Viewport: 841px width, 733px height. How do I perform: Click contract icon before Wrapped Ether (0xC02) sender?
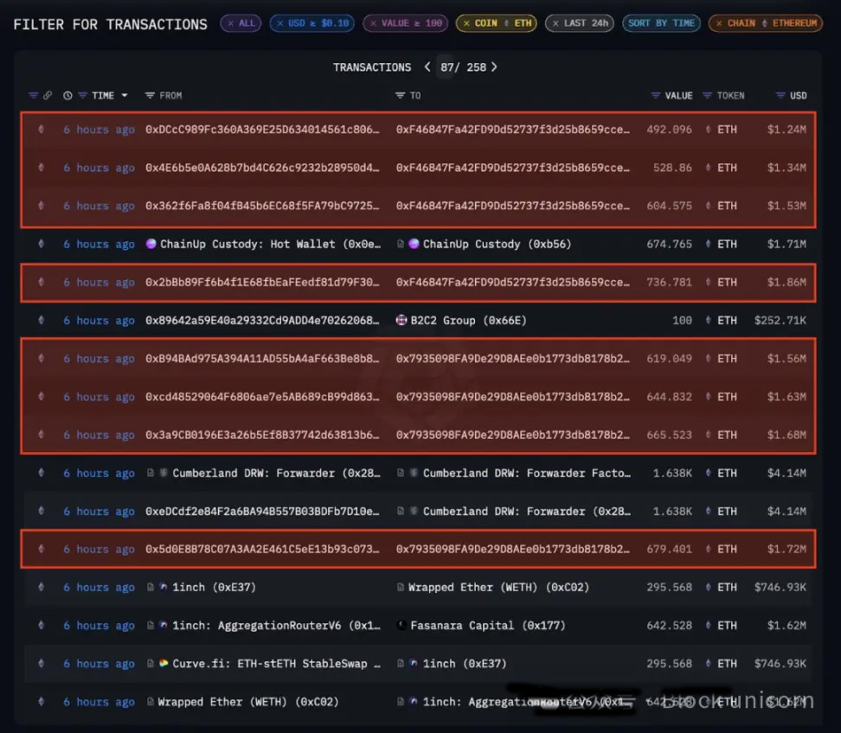pyautogui.click(x=151, y=702)
